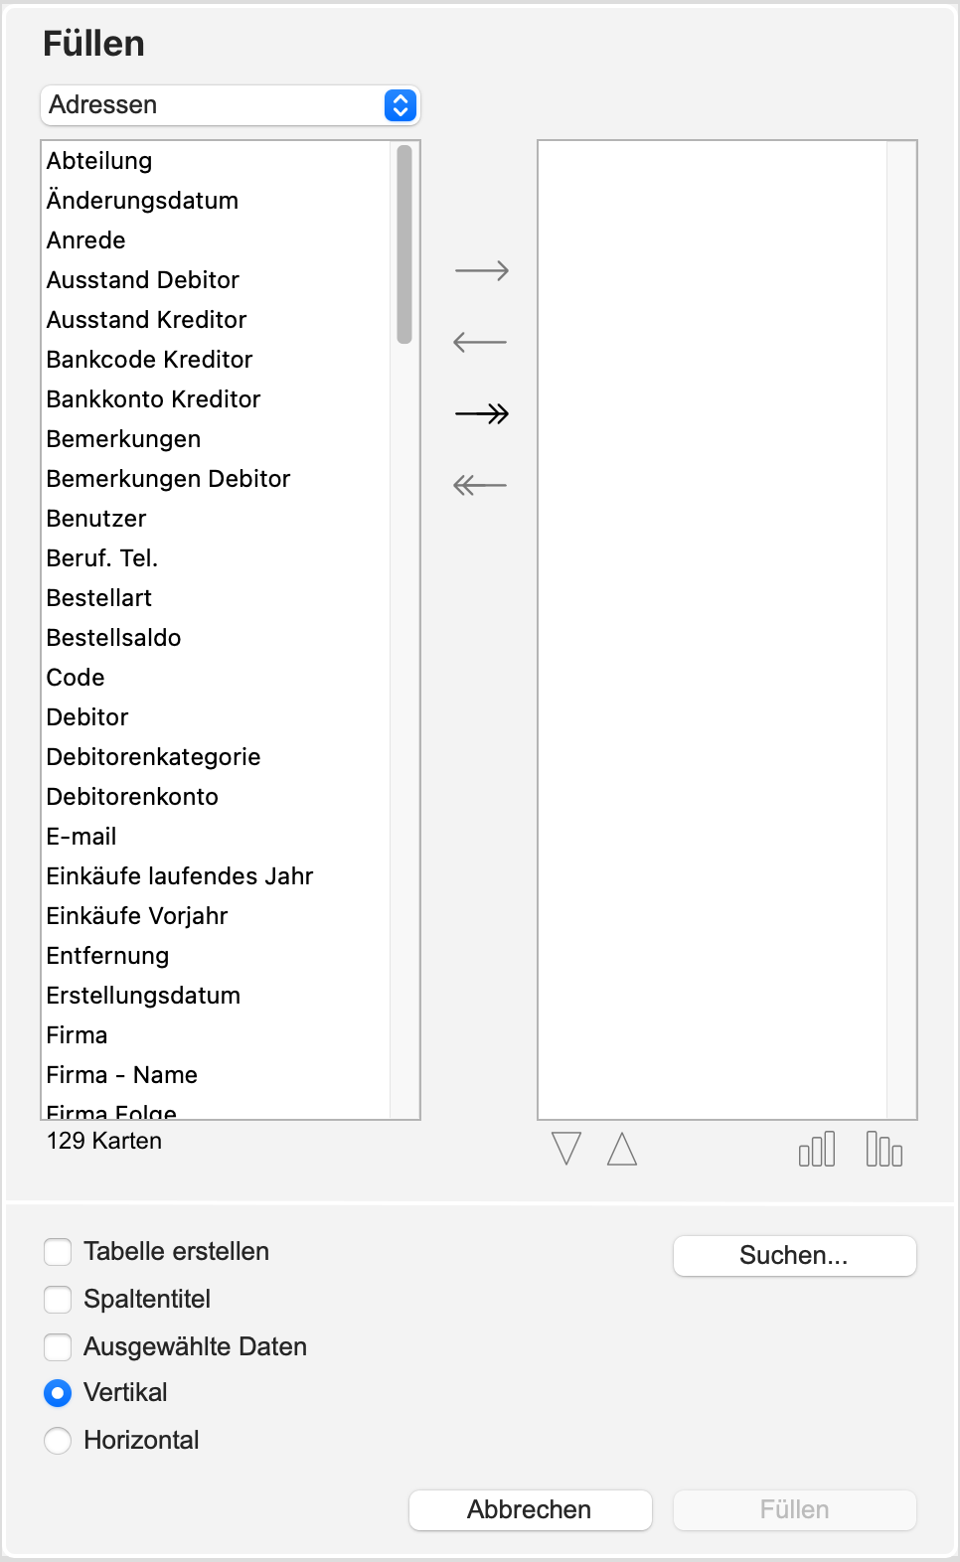Move selected field up with triangle icon
The height and width of the screenshot is (1562, 960).
622,1149
